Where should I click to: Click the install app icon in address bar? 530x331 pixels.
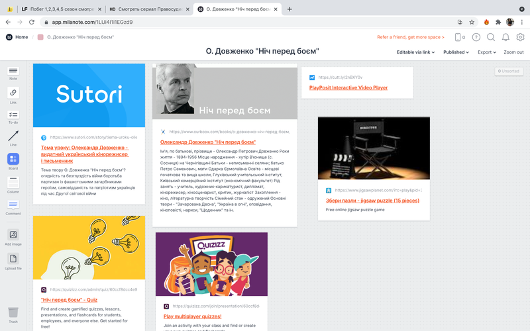point(460,22)
